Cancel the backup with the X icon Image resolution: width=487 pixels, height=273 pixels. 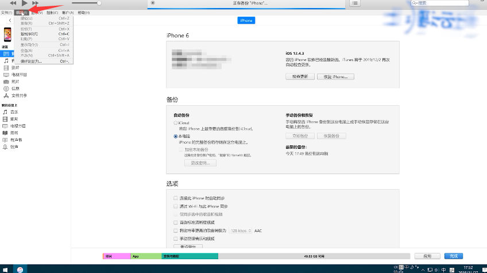pos(153,3)
